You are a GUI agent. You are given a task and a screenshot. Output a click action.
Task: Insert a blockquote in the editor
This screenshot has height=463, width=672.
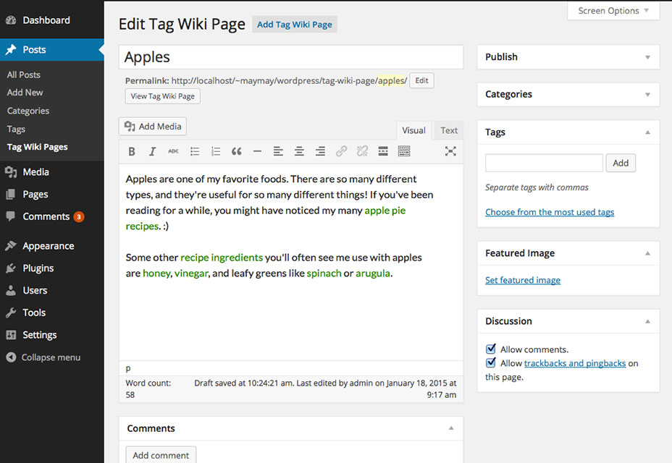(x=237, y=151)
